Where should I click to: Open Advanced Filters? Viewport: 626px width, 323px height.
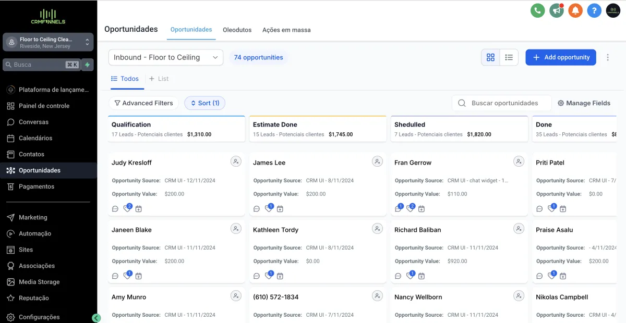[x=143, y=103]
